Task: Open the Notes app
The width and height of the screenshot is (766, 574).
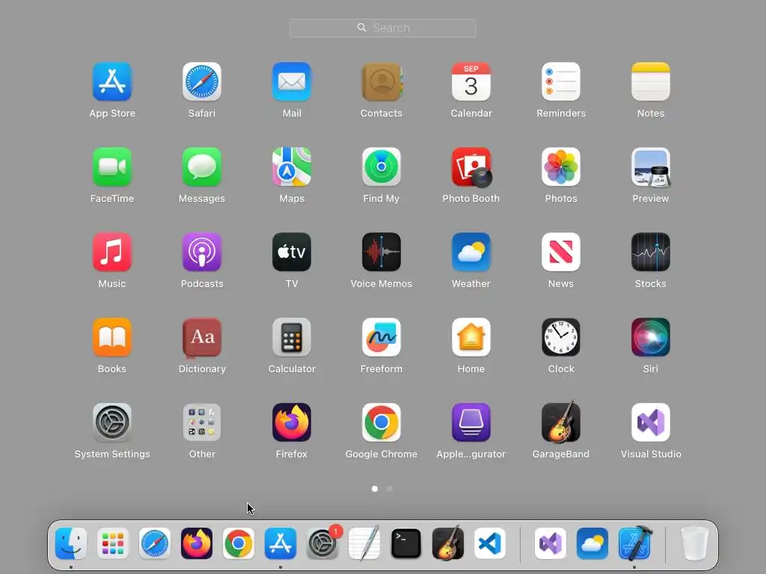Action: tap(651, 81)
